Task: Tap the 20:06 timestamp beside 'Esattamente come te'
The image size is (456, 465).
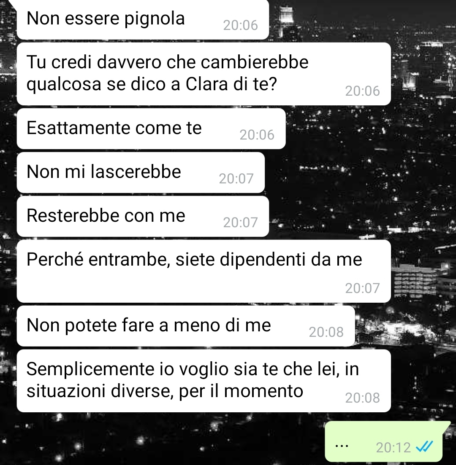Action: point(257,135)
